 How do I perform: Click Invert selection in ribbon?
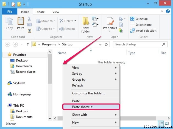point(143,31)
